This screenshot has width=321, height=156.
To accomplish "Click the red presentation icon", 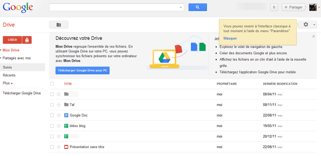I will tap(66, 147).
